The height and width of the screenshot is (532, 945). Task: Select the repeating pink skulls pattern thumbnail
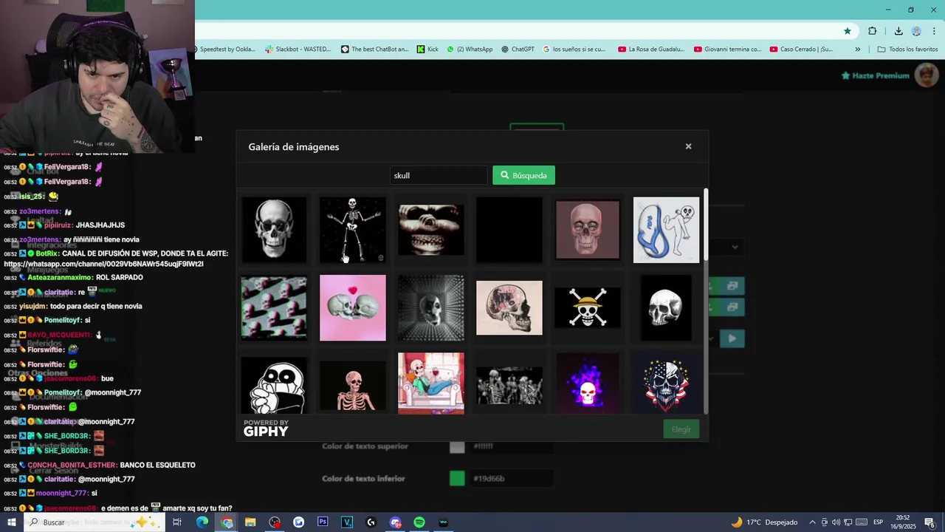(274, 308)
